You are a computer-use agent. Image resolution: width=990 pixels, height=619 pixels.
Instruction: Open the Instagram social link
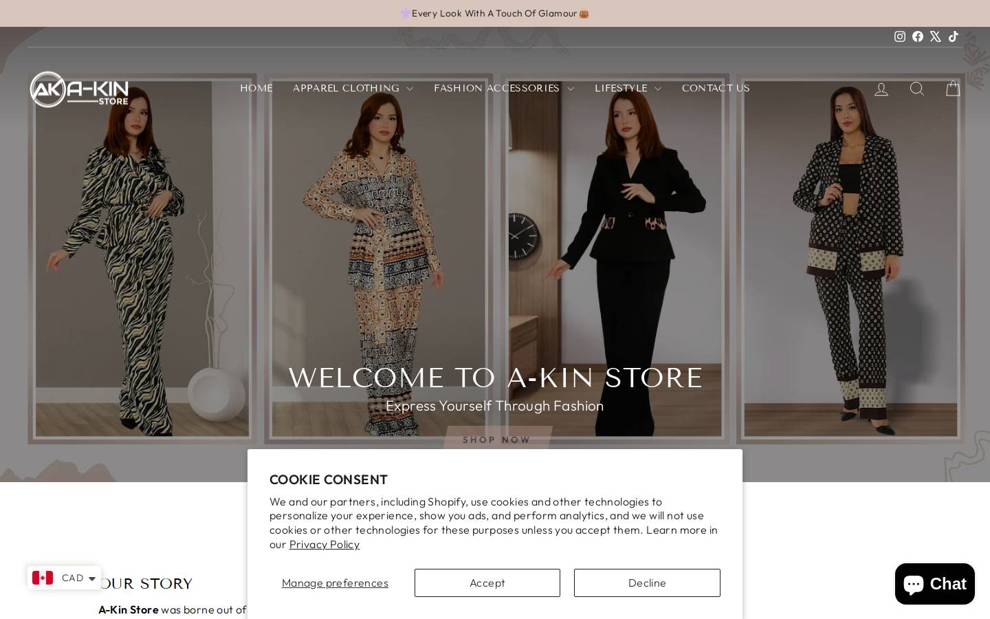pos(900,36)
